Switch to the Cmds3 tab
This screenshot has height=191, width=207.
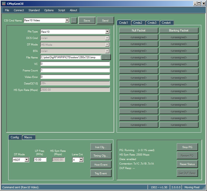pos(152,23)
